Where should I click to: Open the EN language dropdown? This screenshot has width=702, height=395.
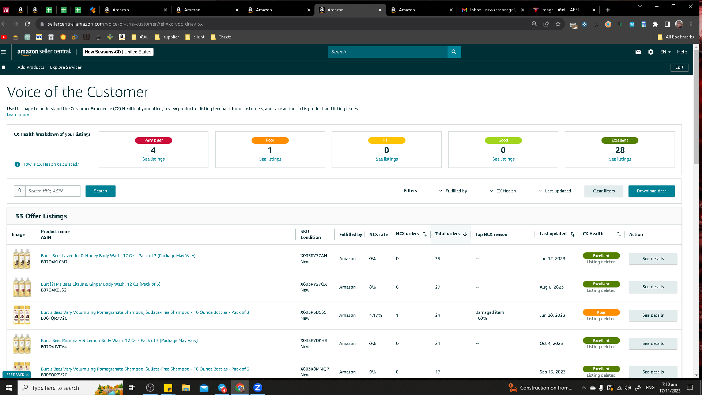665,52
